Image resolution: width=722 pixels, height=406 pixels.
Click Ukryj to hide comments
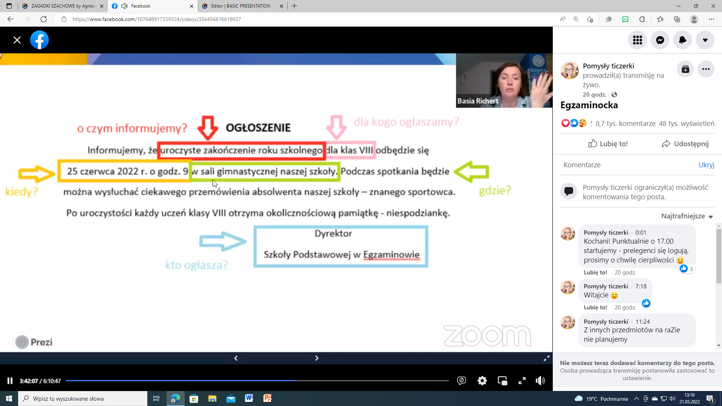click(x=706, y=165)
